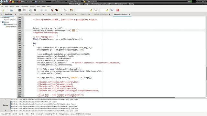Screen dimensions: 207x116
Task: Toggle the code fold marker beside line 144
Action: click(24, 45)
